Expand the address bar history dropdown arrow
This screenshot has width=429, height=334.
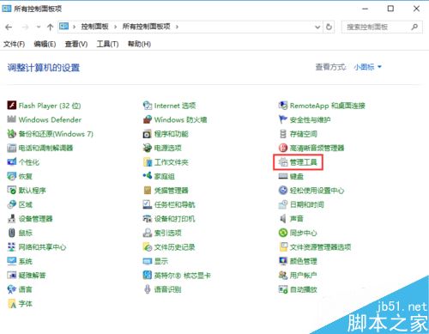[317, 27]
